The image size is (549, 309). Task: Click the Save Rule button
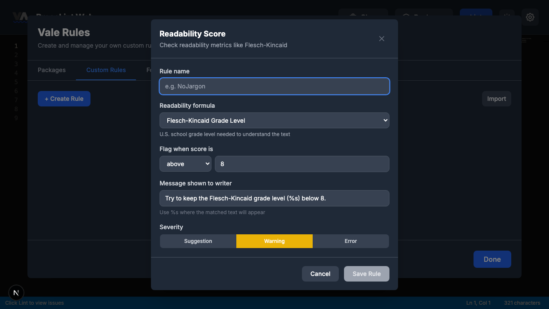366,273
